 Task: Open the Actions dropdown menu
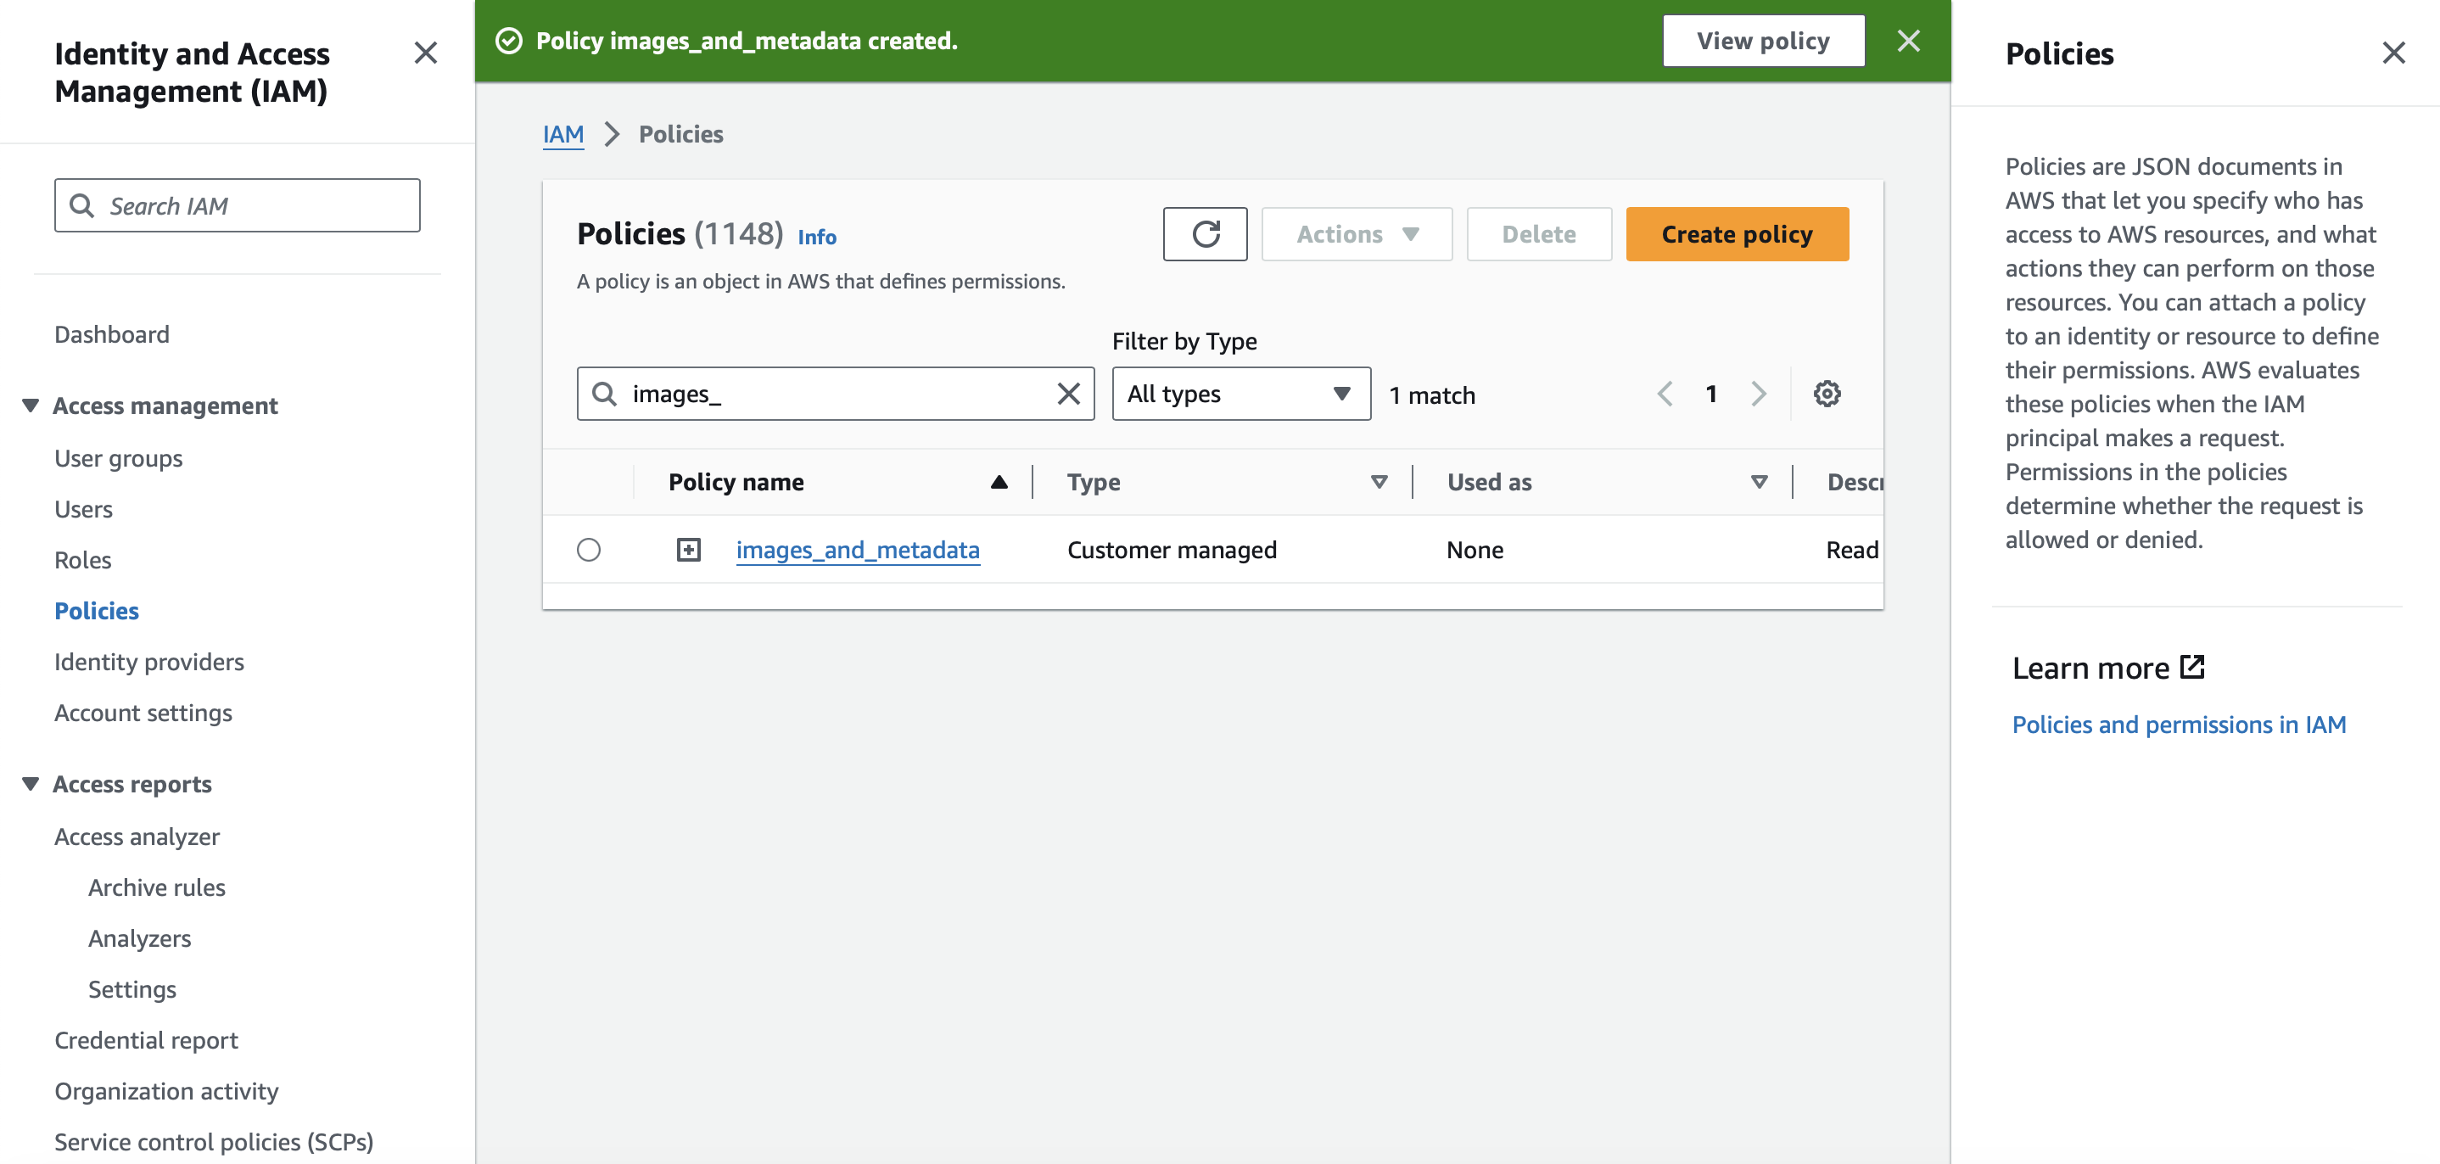1357,234
